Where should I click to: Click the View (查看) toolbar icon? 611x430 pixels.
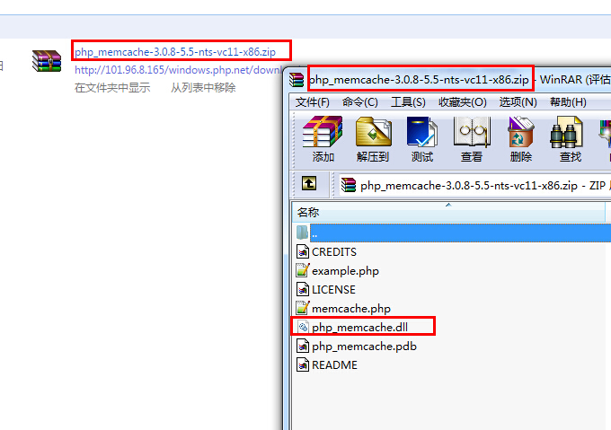[x=472, y=139]
